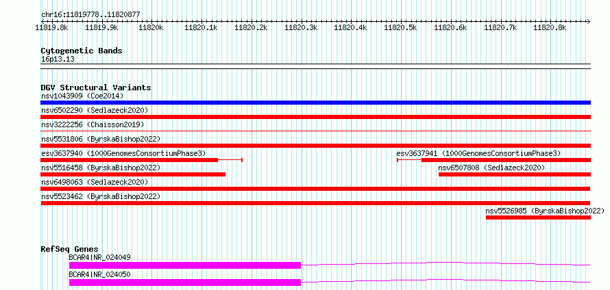Click the nsv1043909 (Coe2014) blue variant bar
Viewport: 610px width, 290px height.
tap(315, 103)
